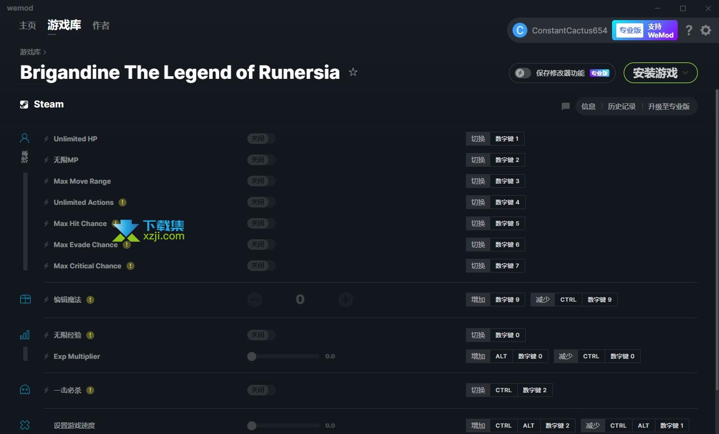Open the 主页 tab

(28, 25)
